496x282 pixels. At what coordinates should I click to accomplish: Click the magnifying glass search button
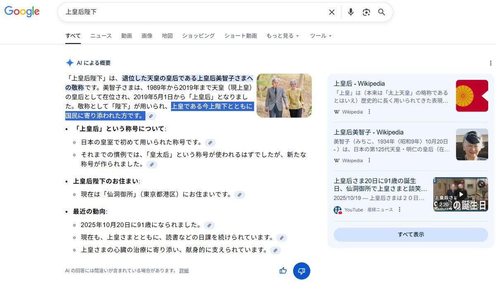[x=382, y=12]
